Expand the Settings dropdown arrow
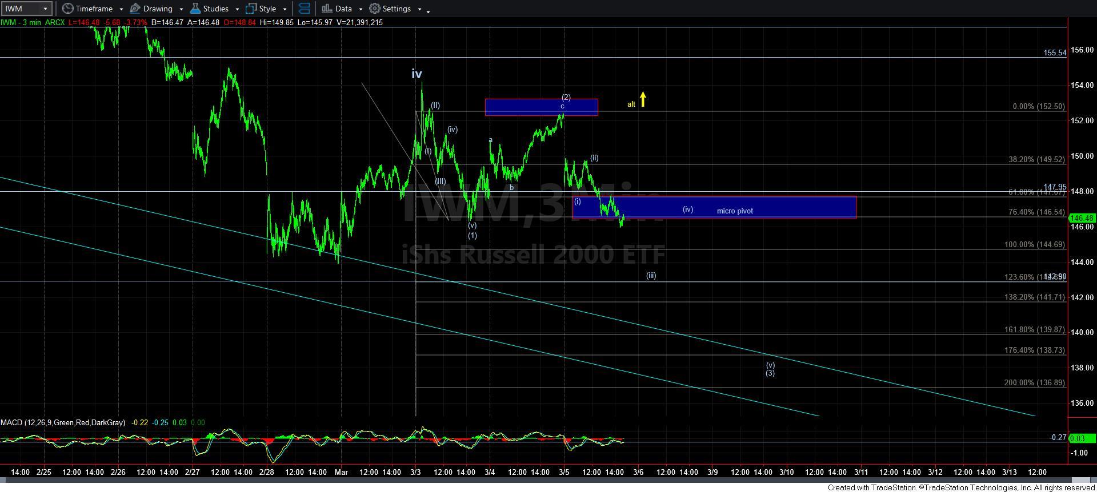 point(419,9)
